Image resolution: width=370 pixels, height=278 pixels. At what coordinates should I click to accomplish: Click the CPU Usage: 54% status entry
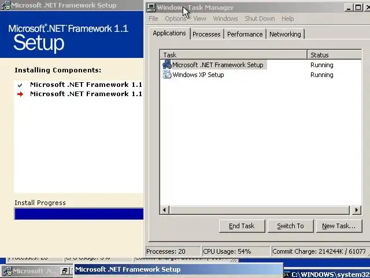(x=236, y=251)
